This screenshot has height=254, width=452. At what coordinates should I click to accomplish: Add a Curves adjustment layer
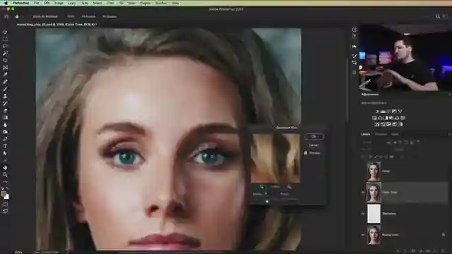pos(388,111)
